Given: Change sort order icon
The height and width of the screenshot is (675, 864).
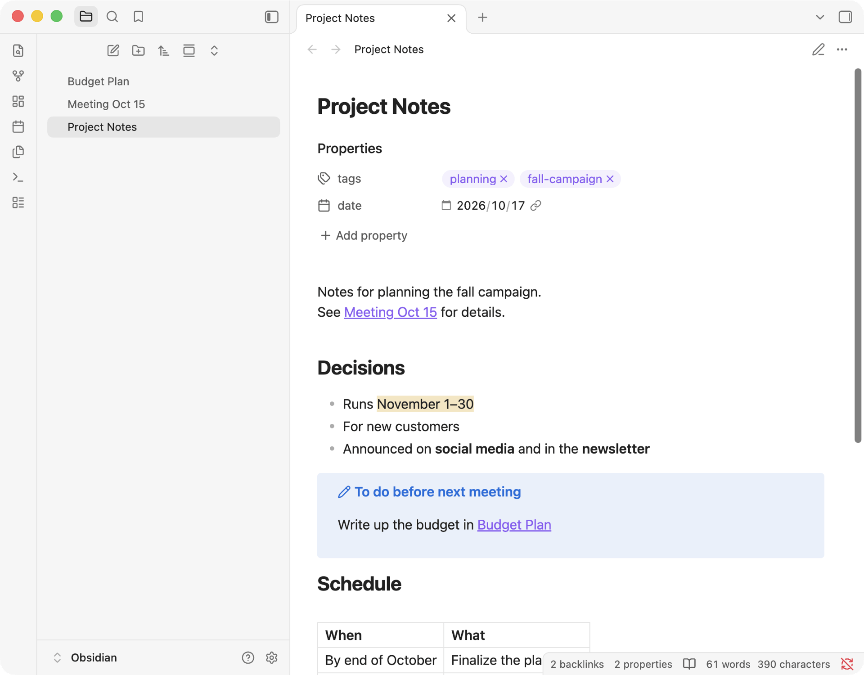Looking at the screenshot, I should pyautogui.click(x=163, y=50).
